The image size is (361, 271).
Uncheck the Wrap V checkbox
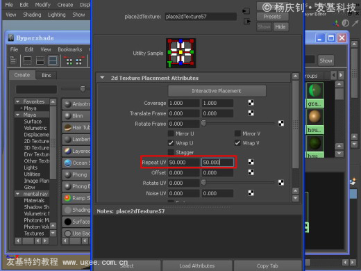coord(237,143)
